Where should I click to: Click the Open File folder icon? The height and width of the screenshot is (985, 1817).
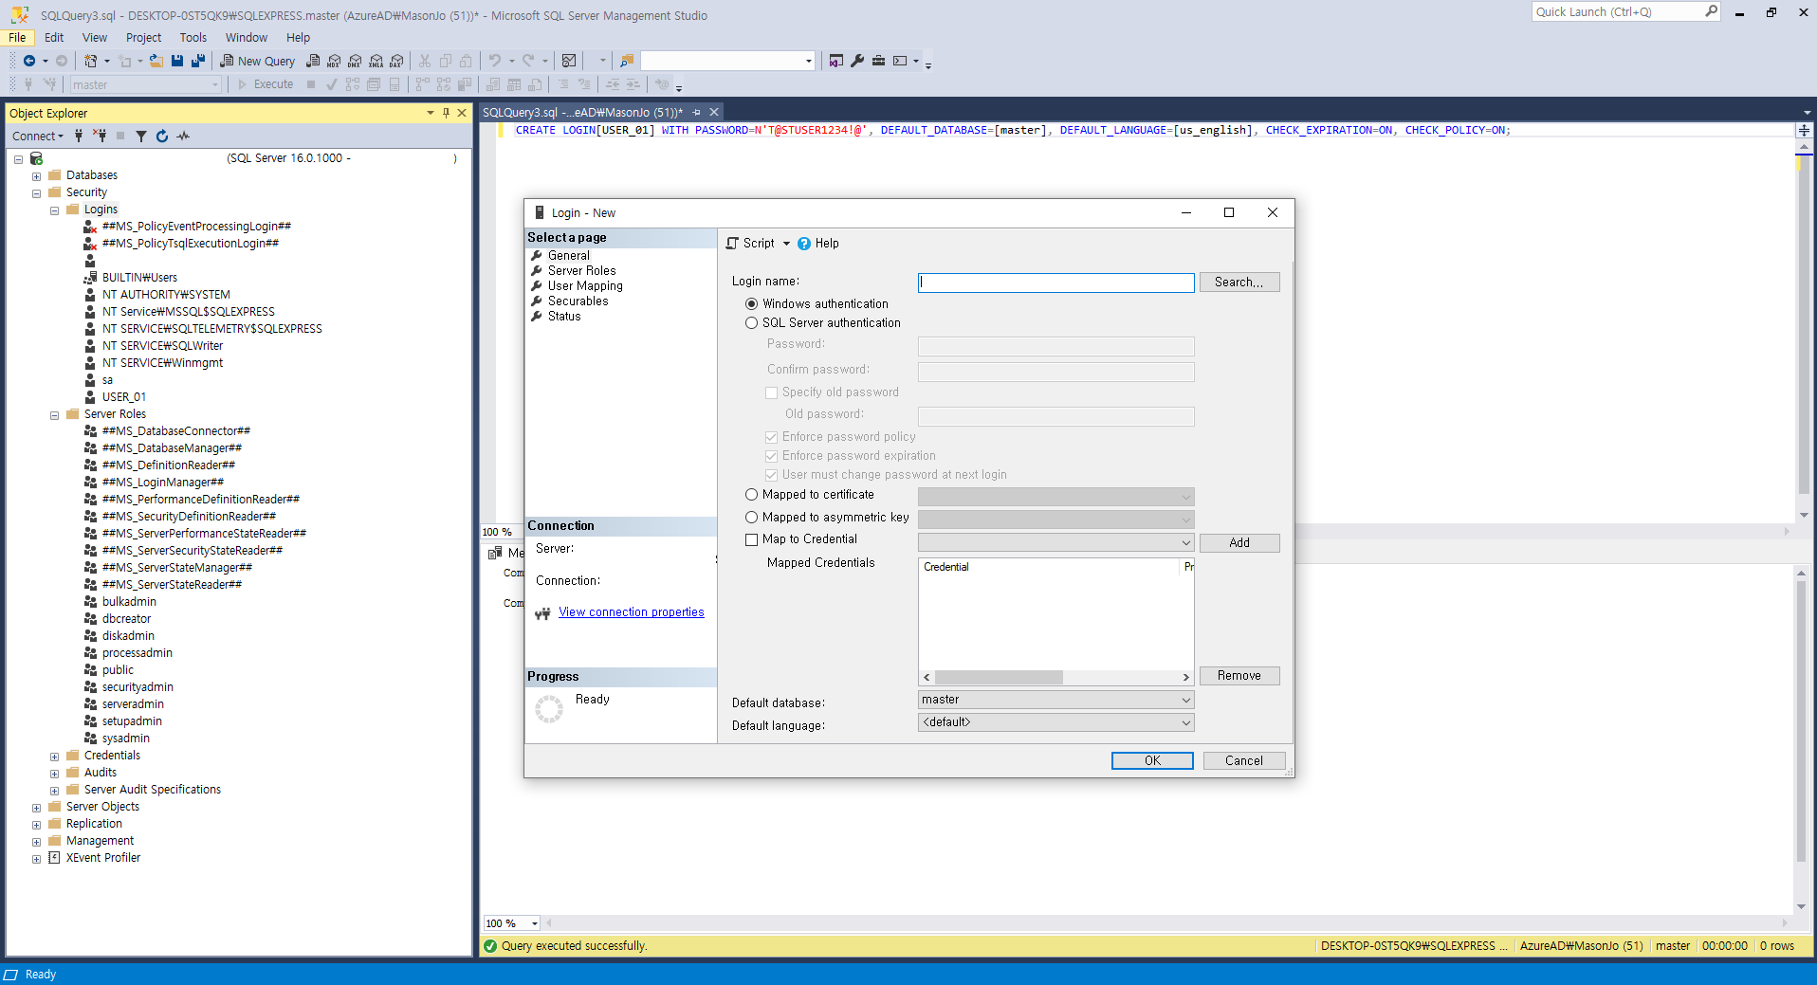point(156,61)
